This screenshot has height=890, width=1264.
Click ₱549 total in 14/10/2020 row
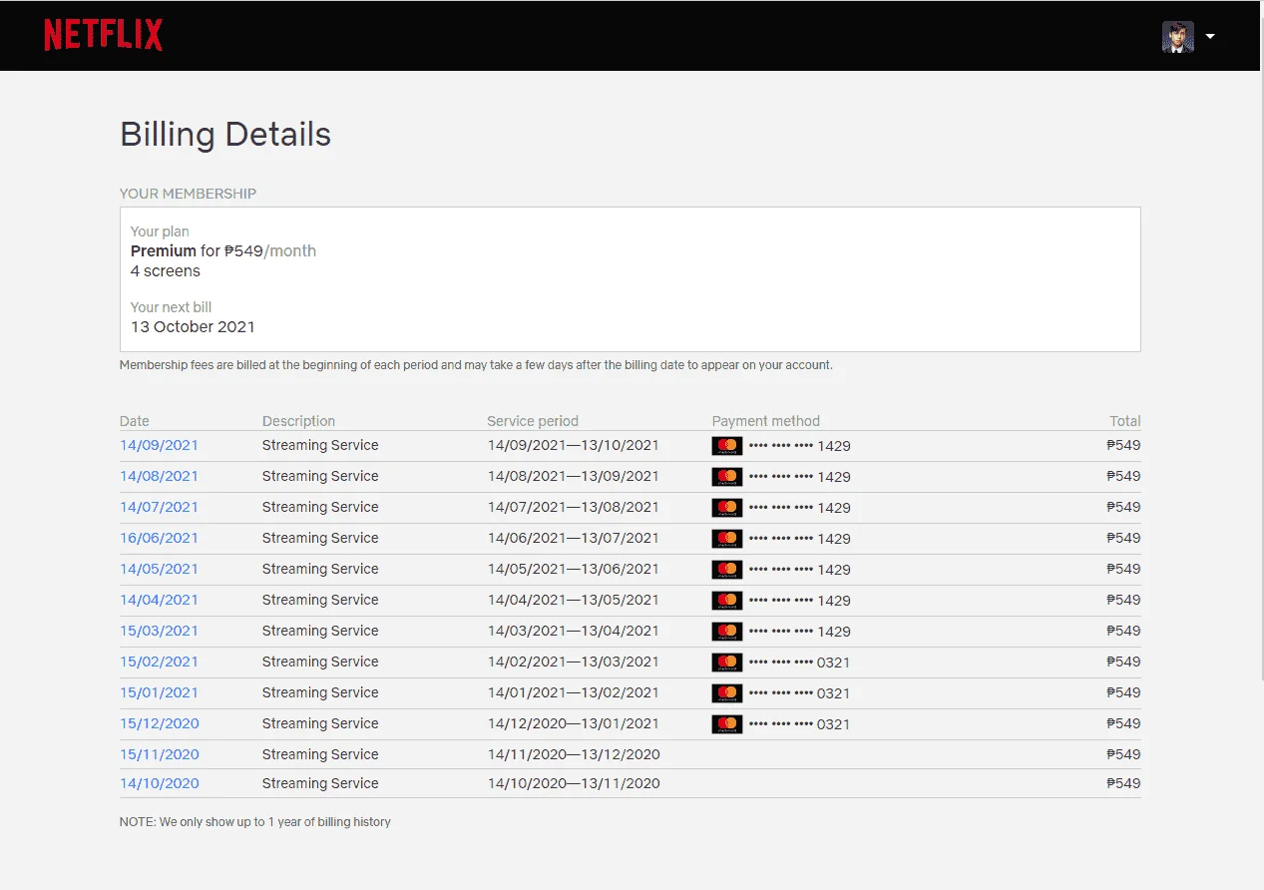tap(1123, 784)
